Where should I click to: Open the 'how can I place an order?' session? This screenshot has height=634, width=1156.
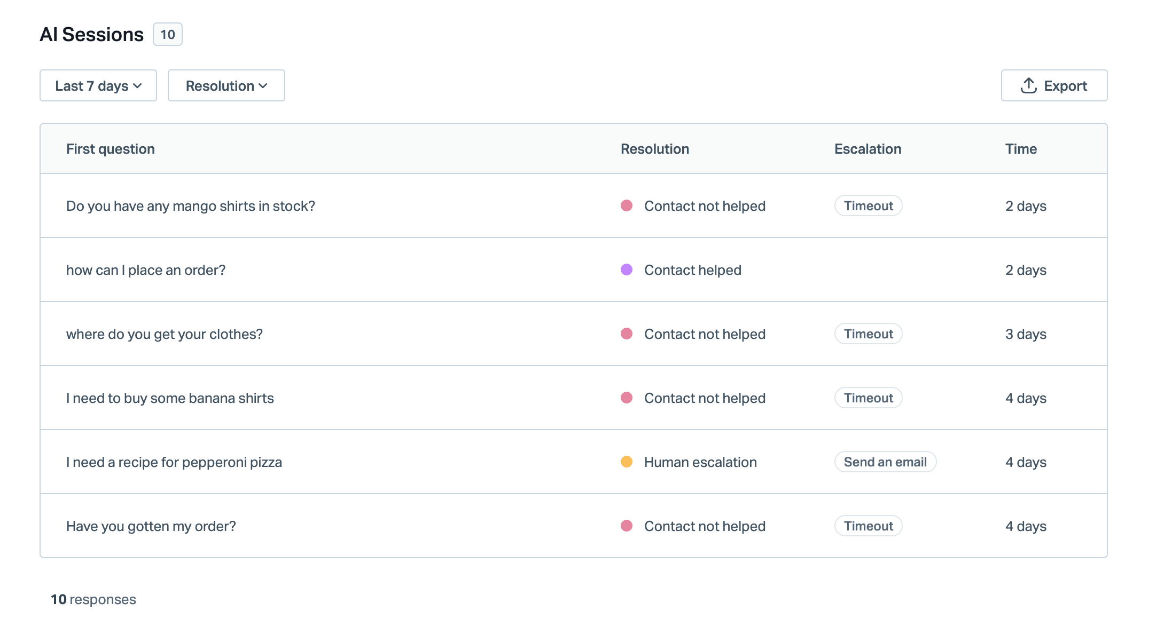tap(574, 270)
